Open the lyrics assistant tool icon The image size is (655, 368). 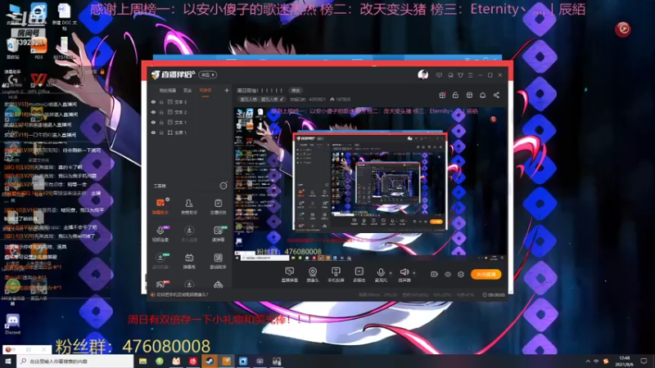[218, 261]
